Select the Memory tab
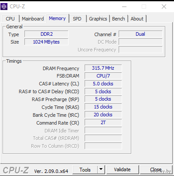Image resolution: width=174 pixels, height=176 pixels. (x=58, y=18)
